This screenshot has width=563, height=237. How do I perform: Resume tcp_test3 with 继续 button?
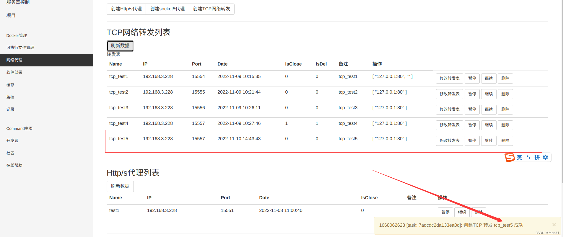(489, 109)
